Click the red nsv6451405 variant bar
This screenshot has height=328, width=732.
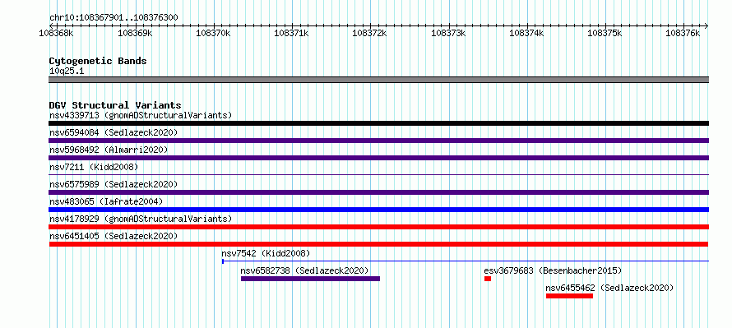pyautogui.click(x=378, y=244)
